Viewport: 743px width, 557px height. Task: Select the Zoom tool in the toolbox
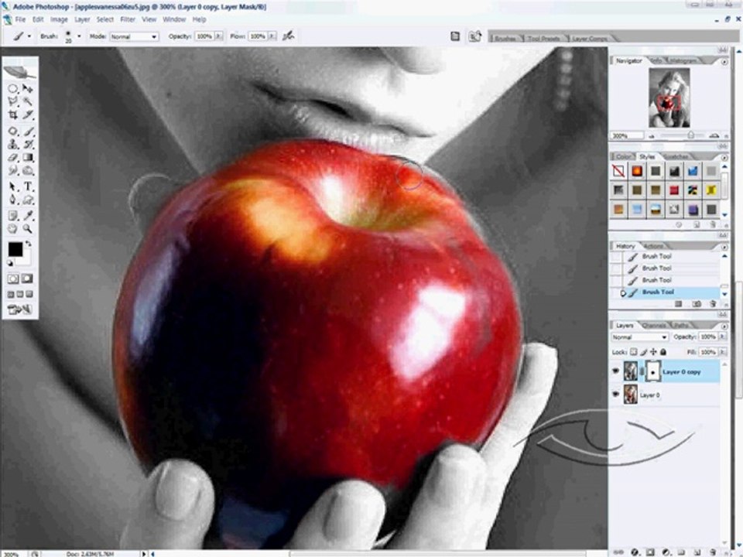tap(28, 229)
